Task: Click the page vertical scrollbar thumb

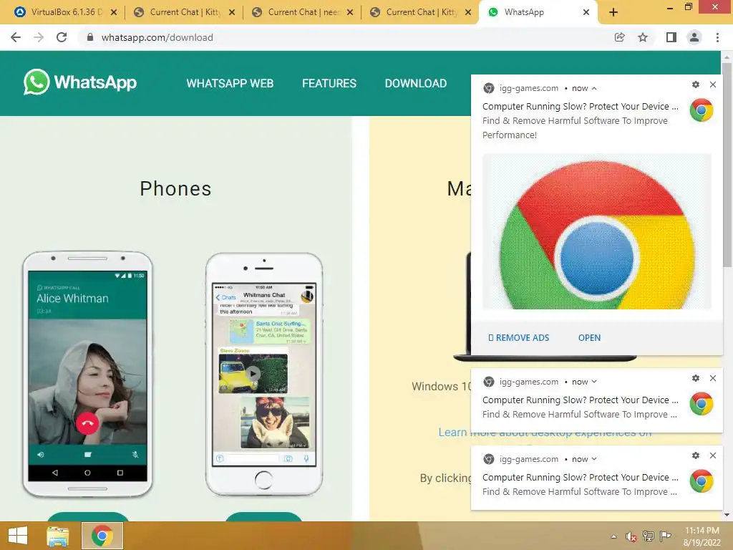Action: click(x=727, y=164)
